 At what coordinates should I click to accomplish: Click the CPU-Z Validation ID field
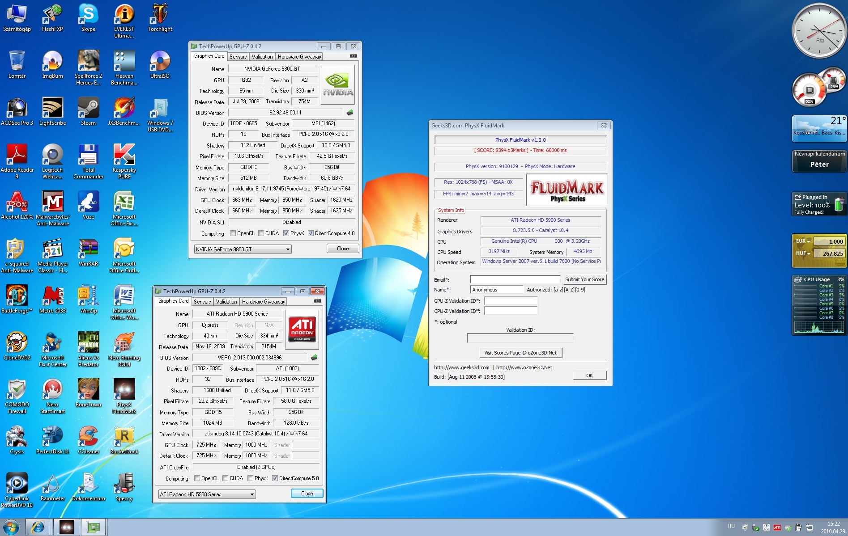511,311
